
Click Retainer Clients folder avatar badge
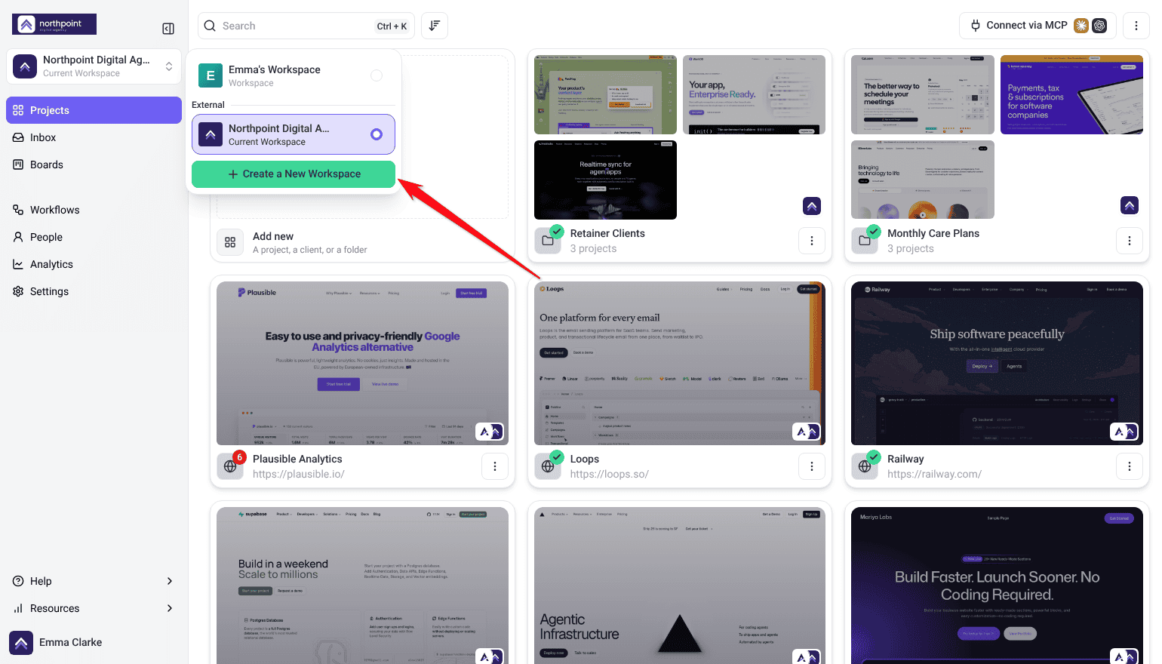pyautogui.click(x=812, y=206)
